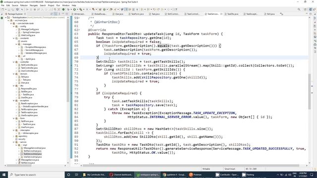Click the Search magnifier icon at toolbar right
This screenshot has height=178, width=317.
[x=299, y=9]
